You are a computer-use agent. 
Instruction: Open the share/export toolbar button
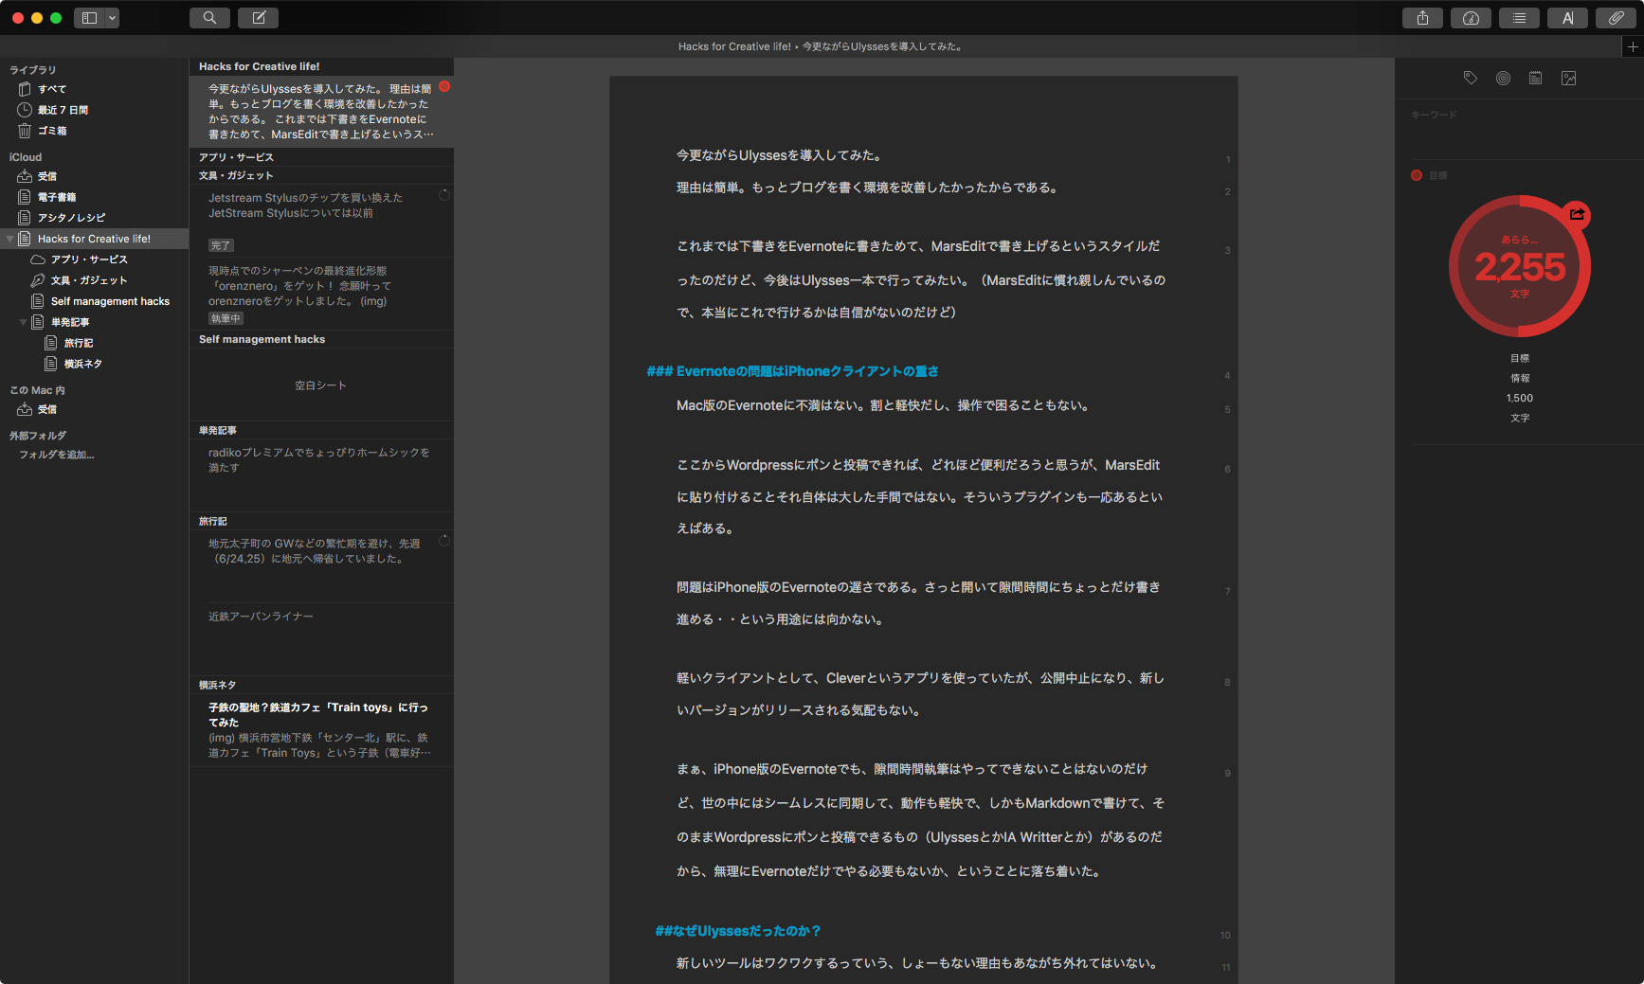point(1422,18)
